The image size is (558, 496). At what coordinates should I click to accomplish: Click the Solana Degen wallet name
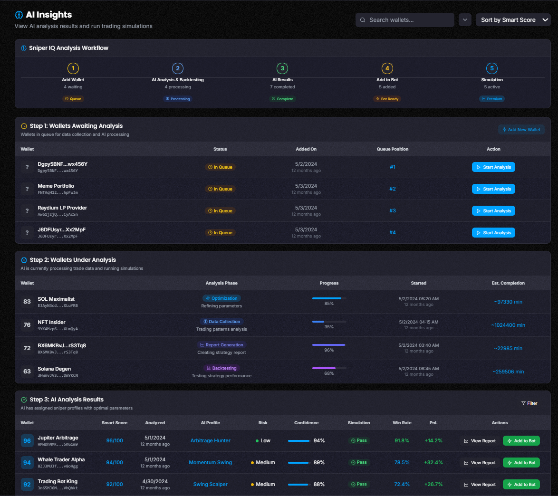pos(54,369)
